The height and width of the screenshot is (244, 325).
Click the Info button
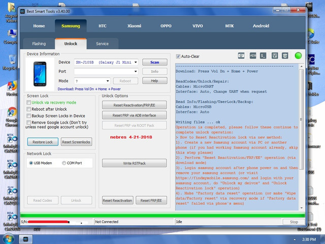[x=154, y=71]
